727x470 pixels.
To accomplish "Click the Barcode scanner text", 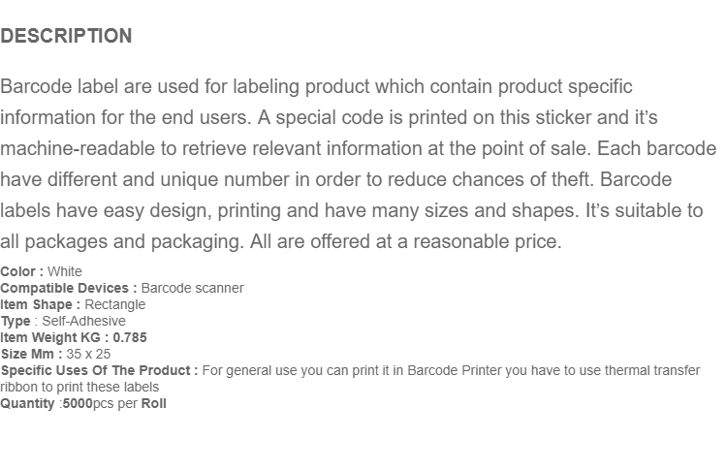I will [193, 289].
